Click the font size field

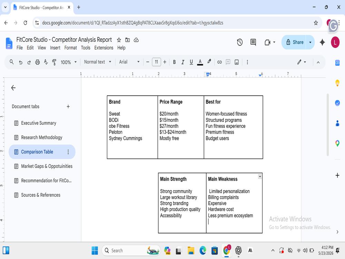(x=156, y=62)
